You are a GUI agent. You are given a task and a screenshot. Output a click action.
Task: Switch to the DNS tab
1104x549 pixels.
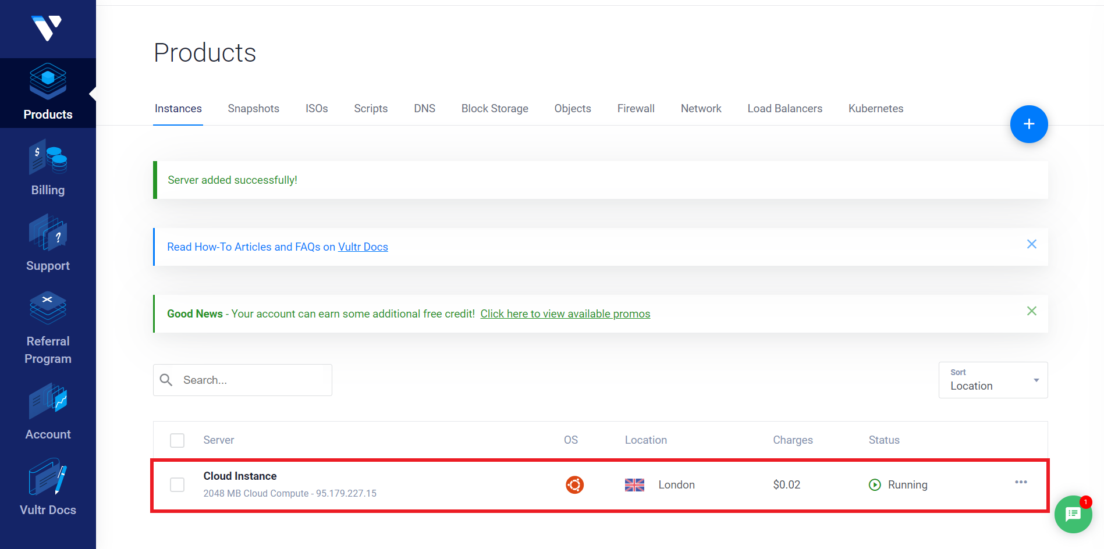click(x=424, y=109)
